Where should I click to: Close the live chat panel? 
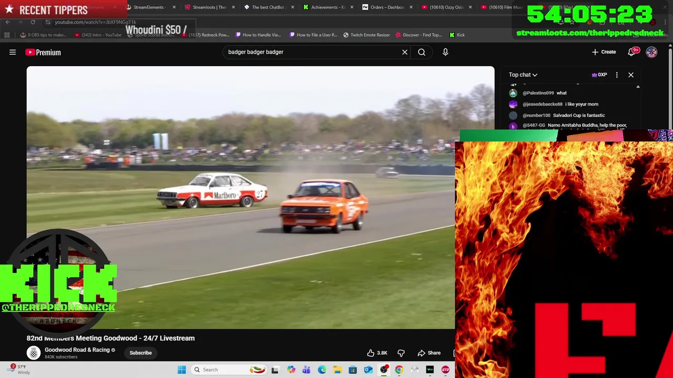click(x=631, y=75)
